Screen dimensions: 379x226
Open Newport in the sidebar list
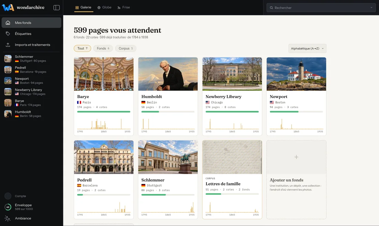tap(31, 80)
